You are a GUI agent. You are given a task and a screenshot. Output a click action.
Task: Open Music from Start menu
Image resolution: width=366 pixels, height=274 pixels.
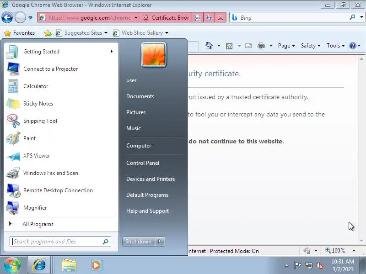coord(134,128)
